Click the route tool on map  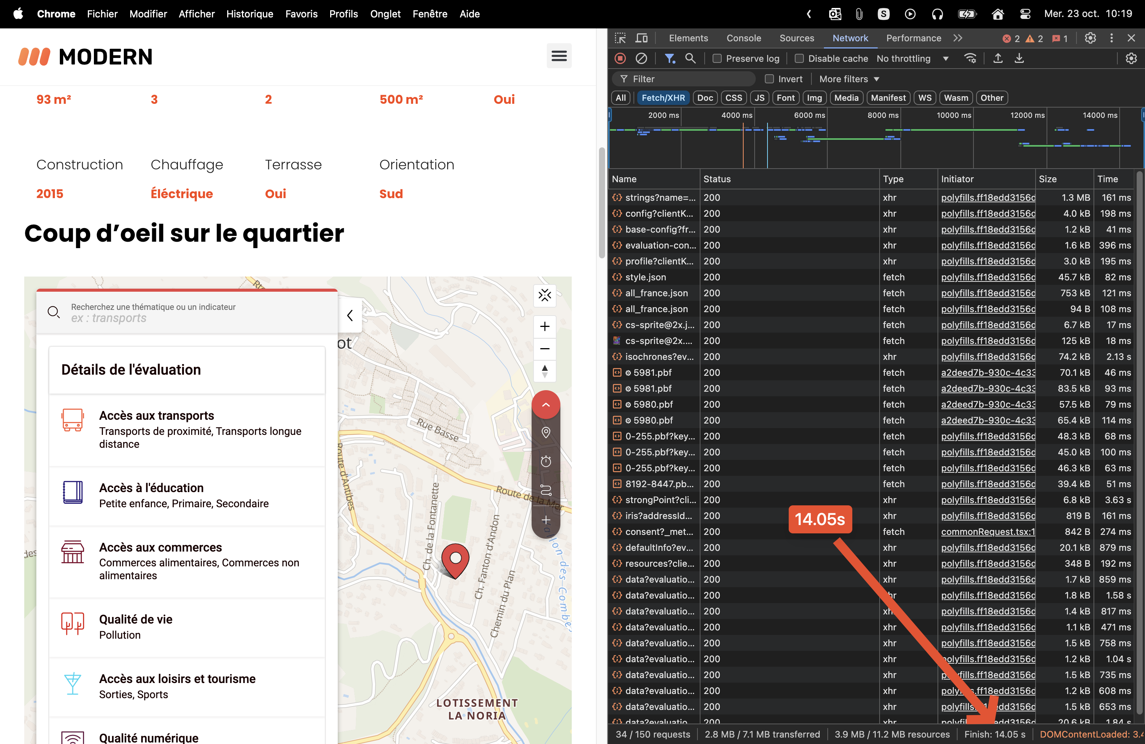click(546, 491)
